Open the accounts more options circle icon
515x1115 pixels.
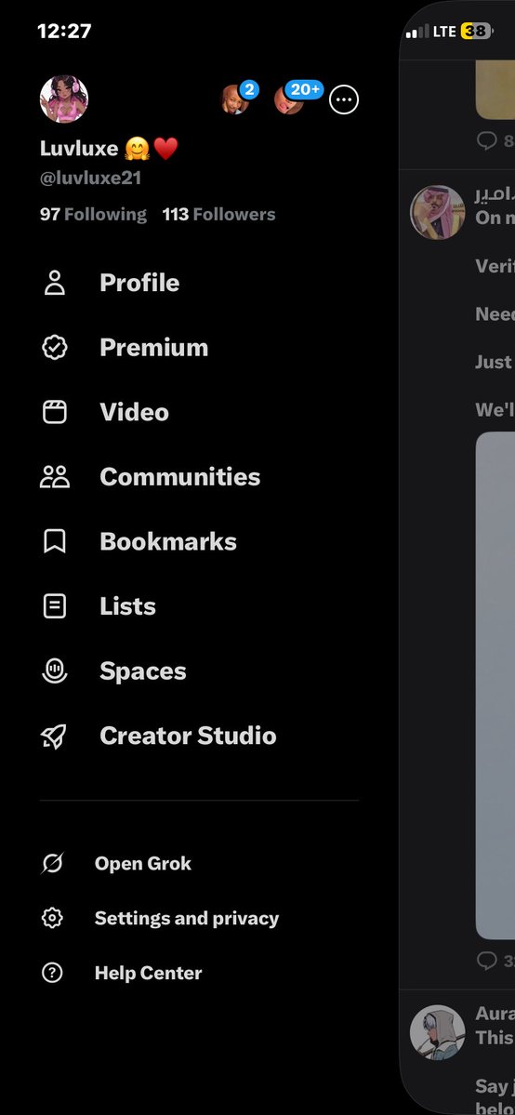pos(344,100)
